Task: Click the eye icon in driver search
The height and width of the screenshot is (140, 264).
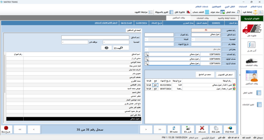Action: pos(107,48)
